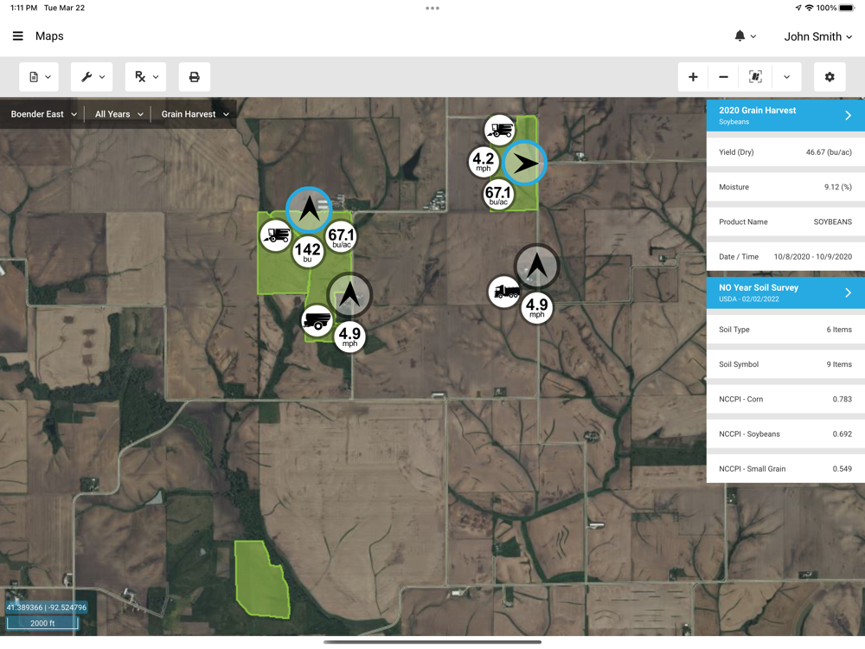This screenshot has height=649, width=865.
Task: Select the dark-ringed arrow above the truck
Action: 537,266
